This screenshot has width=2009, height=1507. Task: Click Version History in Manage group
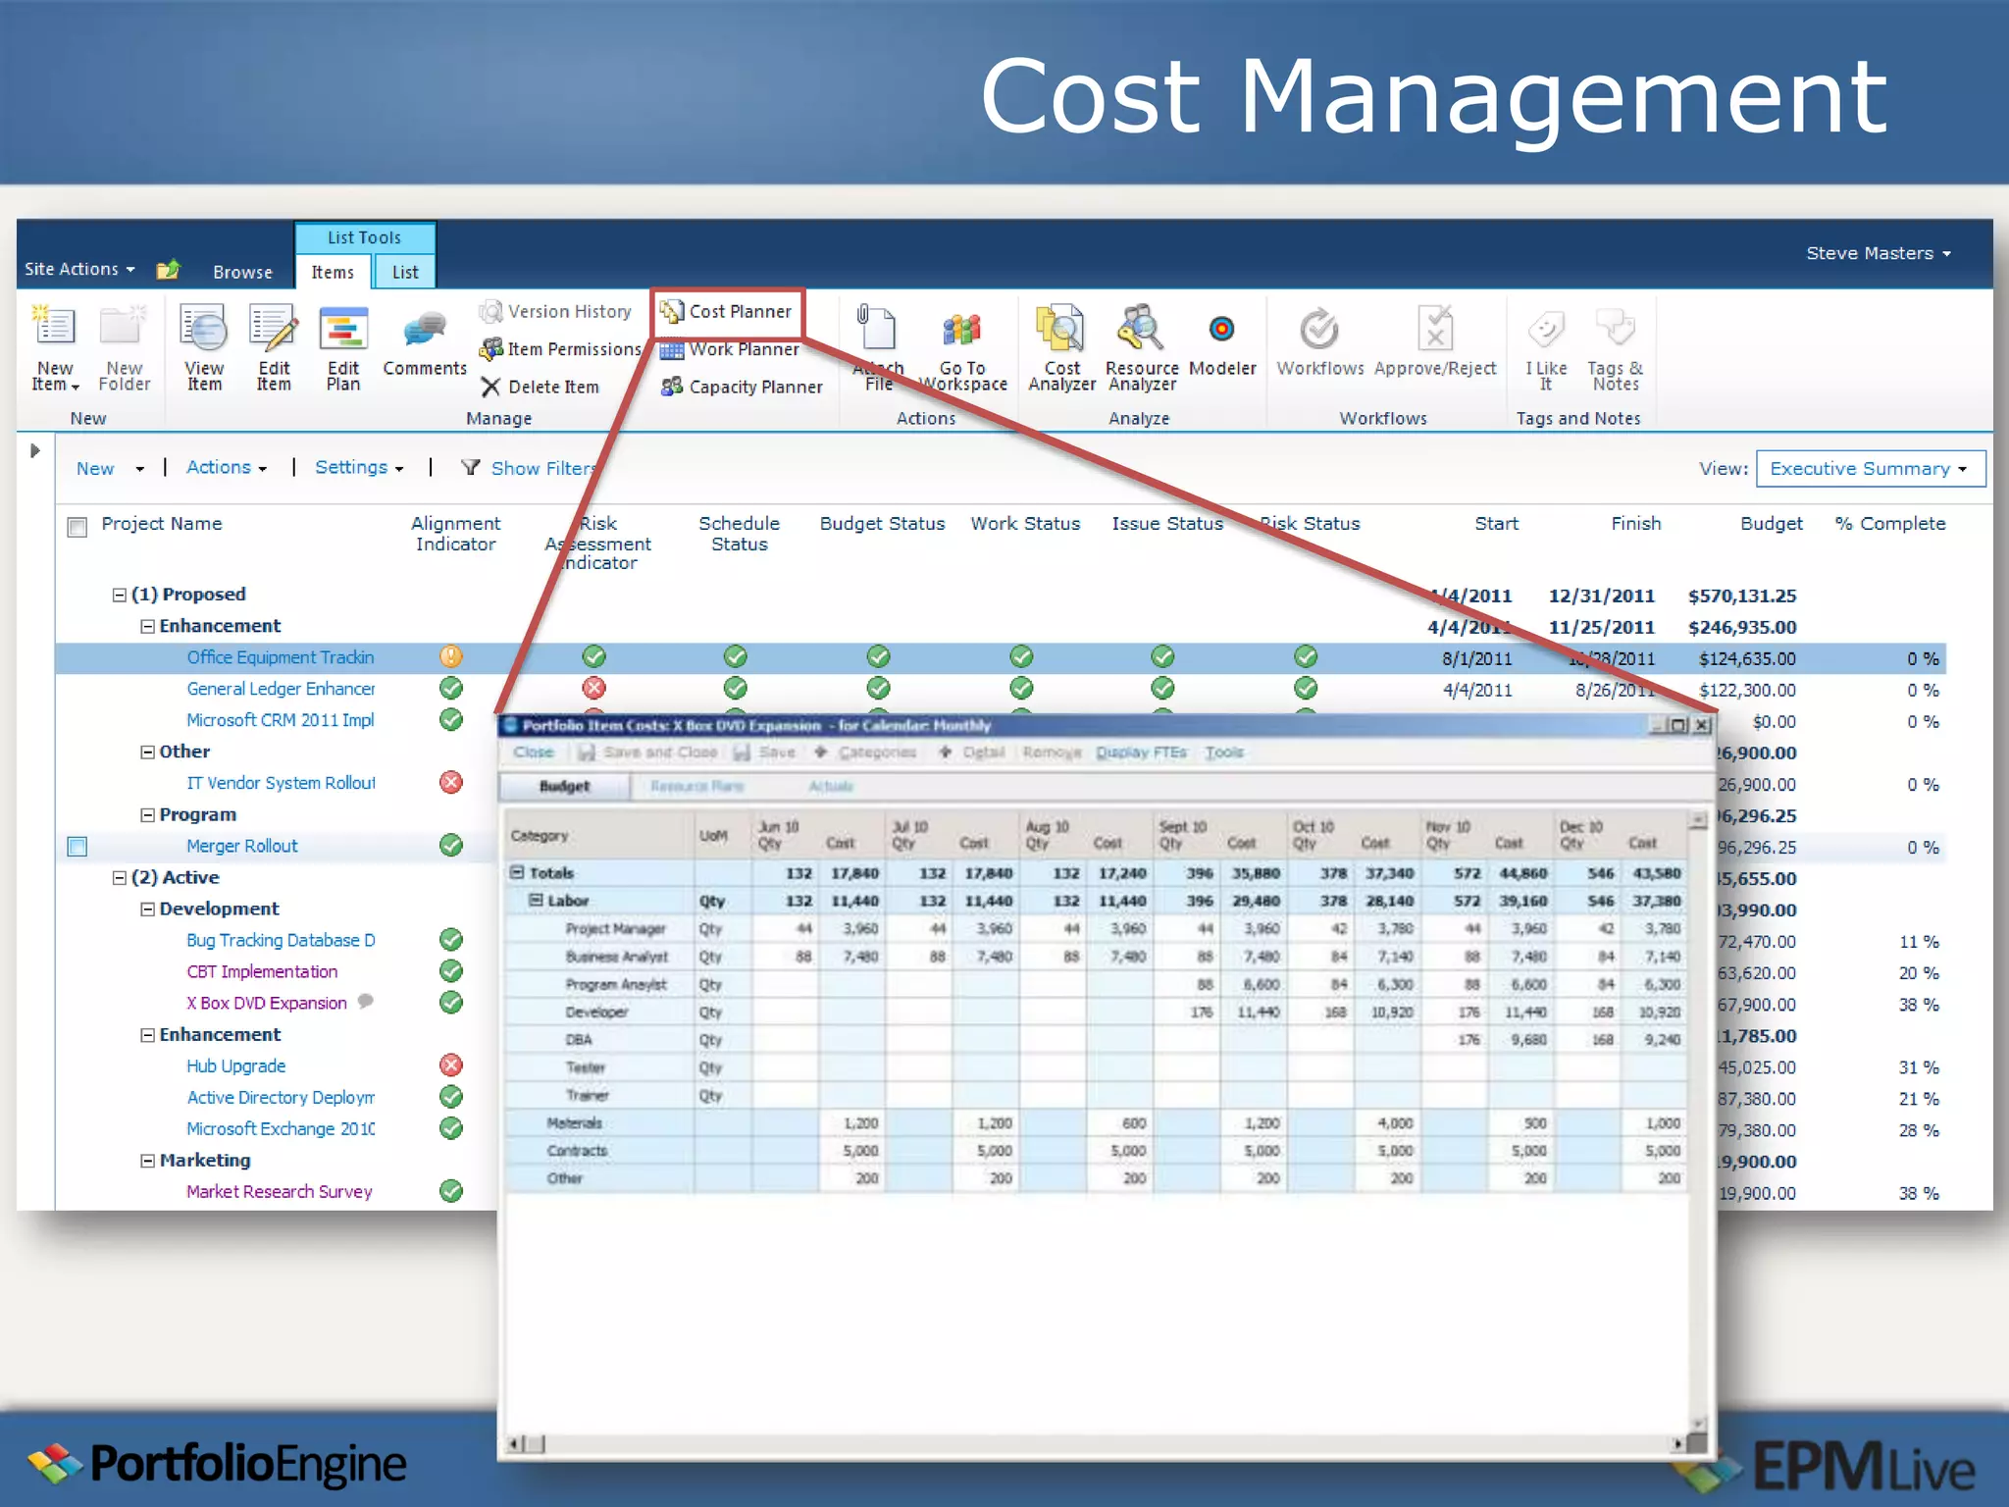point(555,311)
